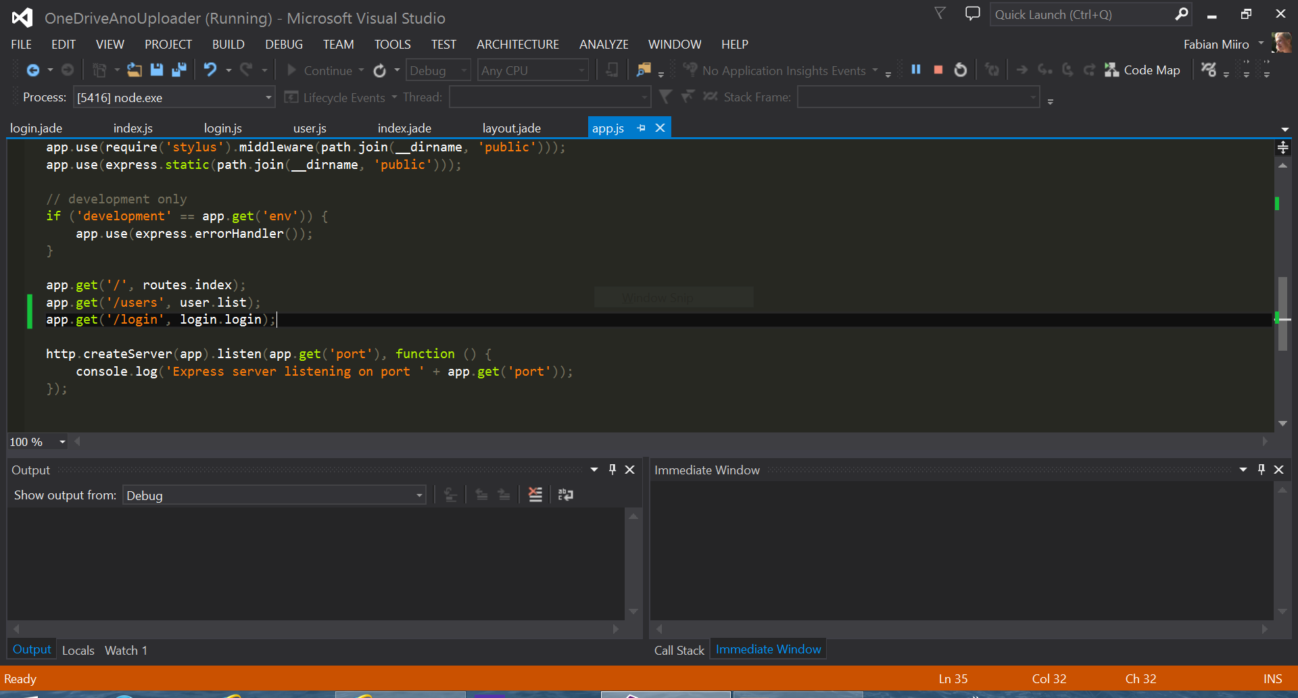The width and height of the screenshot is (1298, 698).
Task: Click the Col 32 status bar entry
Action: [1049, 679]
